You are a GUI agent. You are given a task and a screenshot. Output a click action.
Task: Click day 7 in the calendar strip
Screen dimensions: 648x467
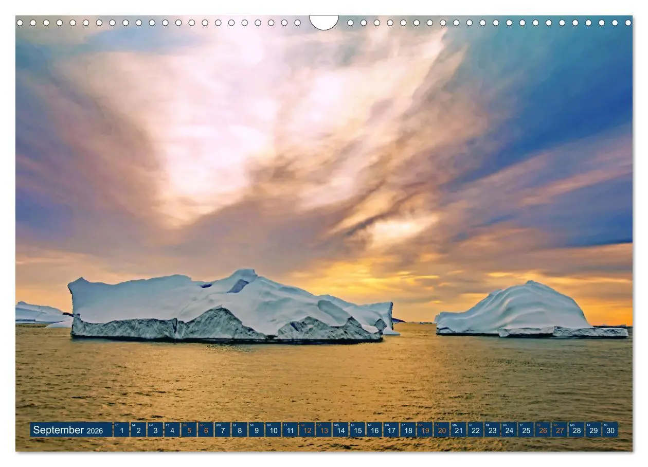(223, 430)
